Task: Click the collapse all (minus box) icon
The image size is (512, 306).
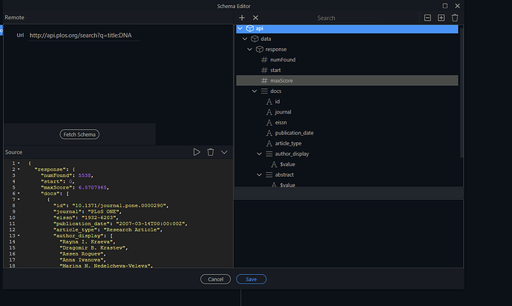Action: [427, 18]
